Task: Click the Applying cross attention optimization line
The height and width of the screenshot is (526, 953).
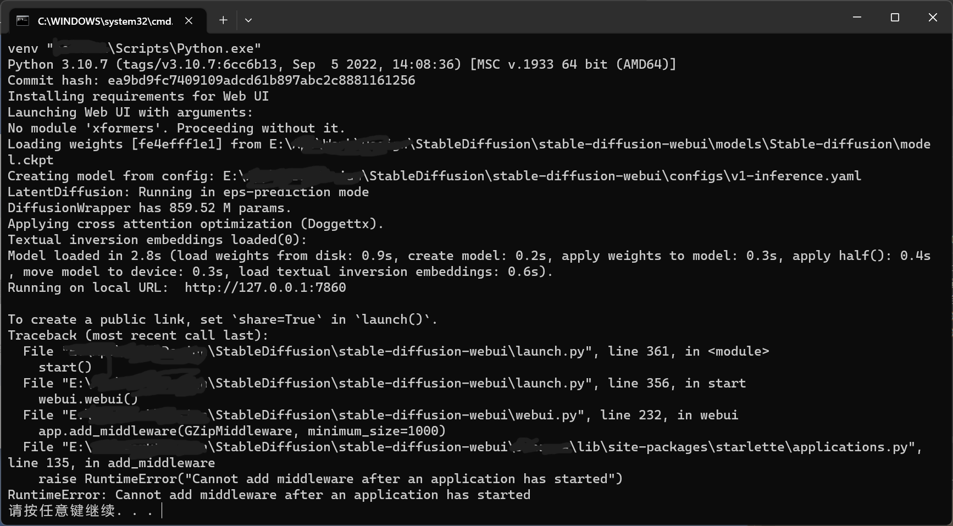Action: coord(195,224)
